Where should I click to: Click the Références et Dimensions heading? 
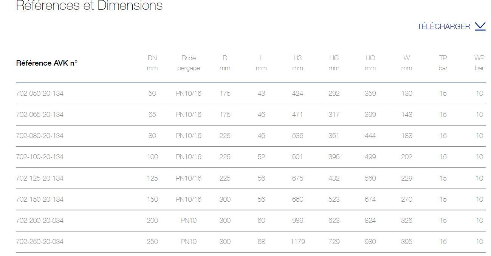click(x=89, y=6)
